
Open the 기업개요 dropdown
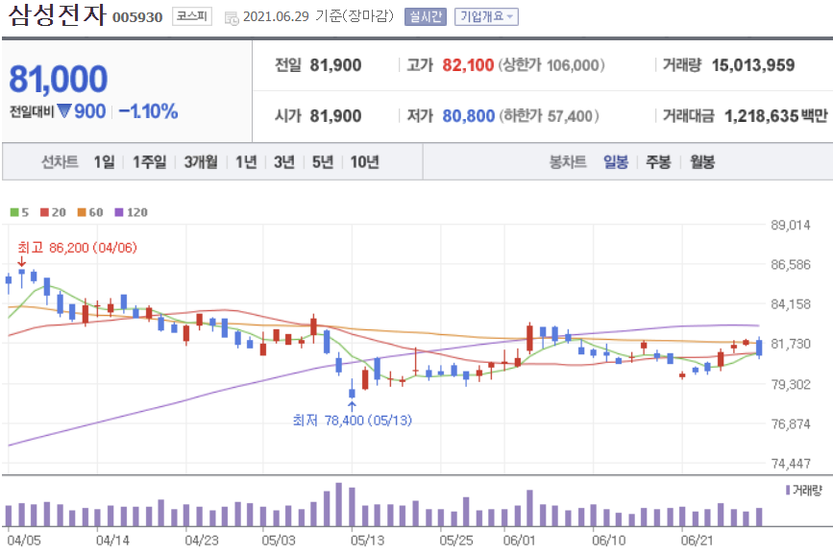486,17
